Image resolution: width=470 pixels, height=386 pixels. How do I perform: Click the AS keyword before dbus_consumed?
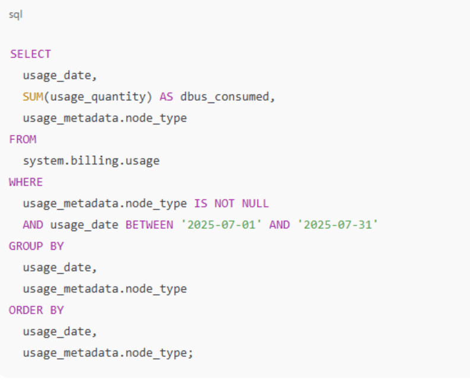(166, 97)
